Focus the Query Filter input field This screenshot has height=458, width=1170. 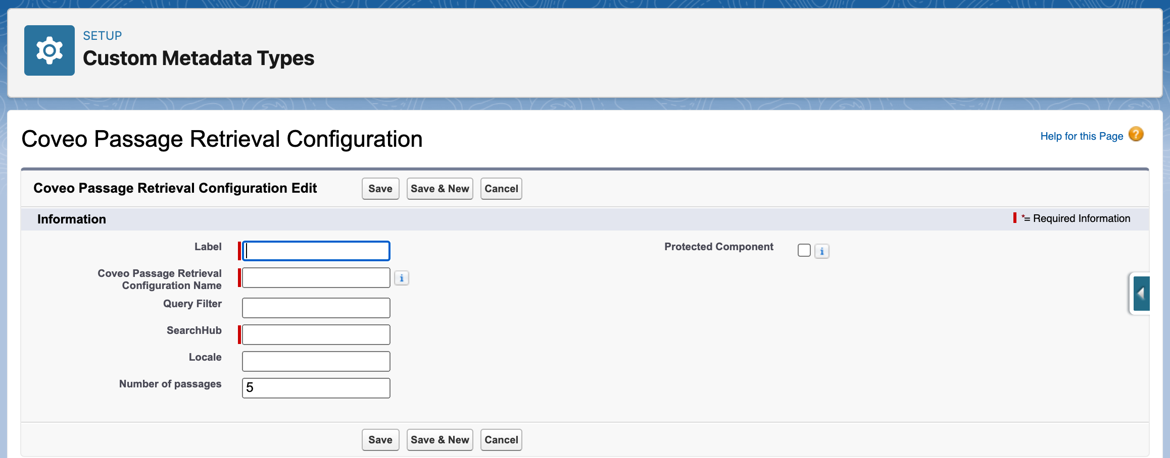click(x=316, y=308)
